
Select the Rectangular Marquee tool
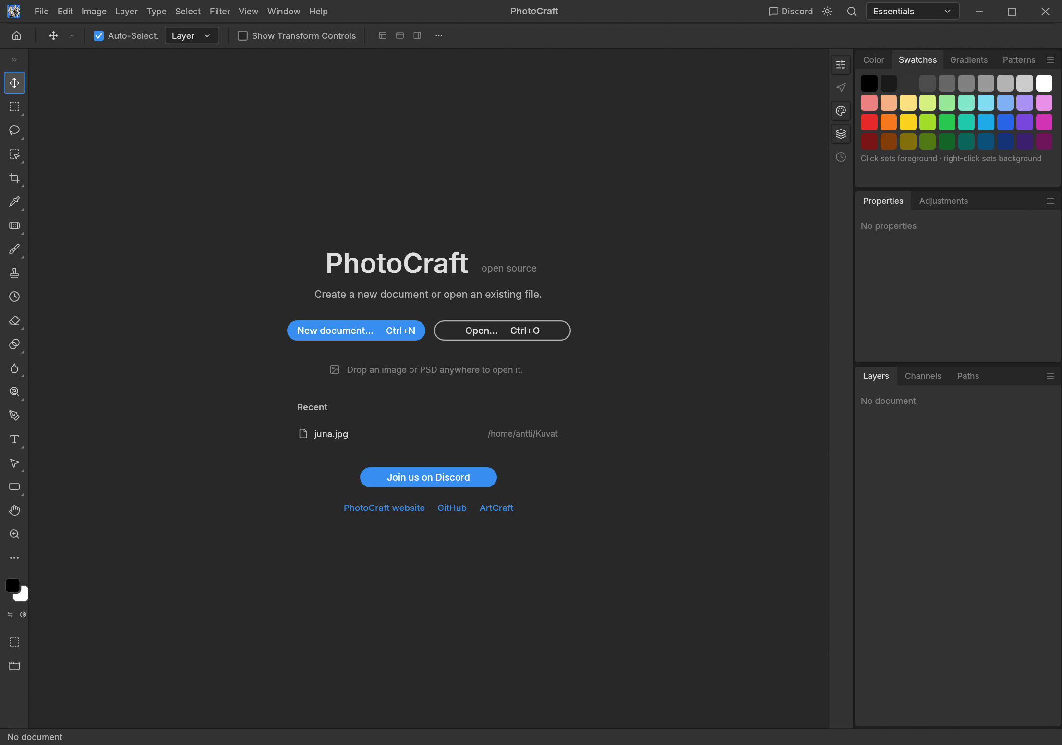coord(14,106)
